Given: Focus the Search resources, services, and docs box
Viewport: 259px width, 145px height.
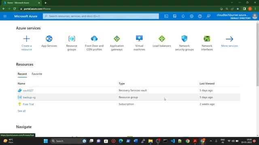Looking at the screenshot, I should click(x=101, y=16).
